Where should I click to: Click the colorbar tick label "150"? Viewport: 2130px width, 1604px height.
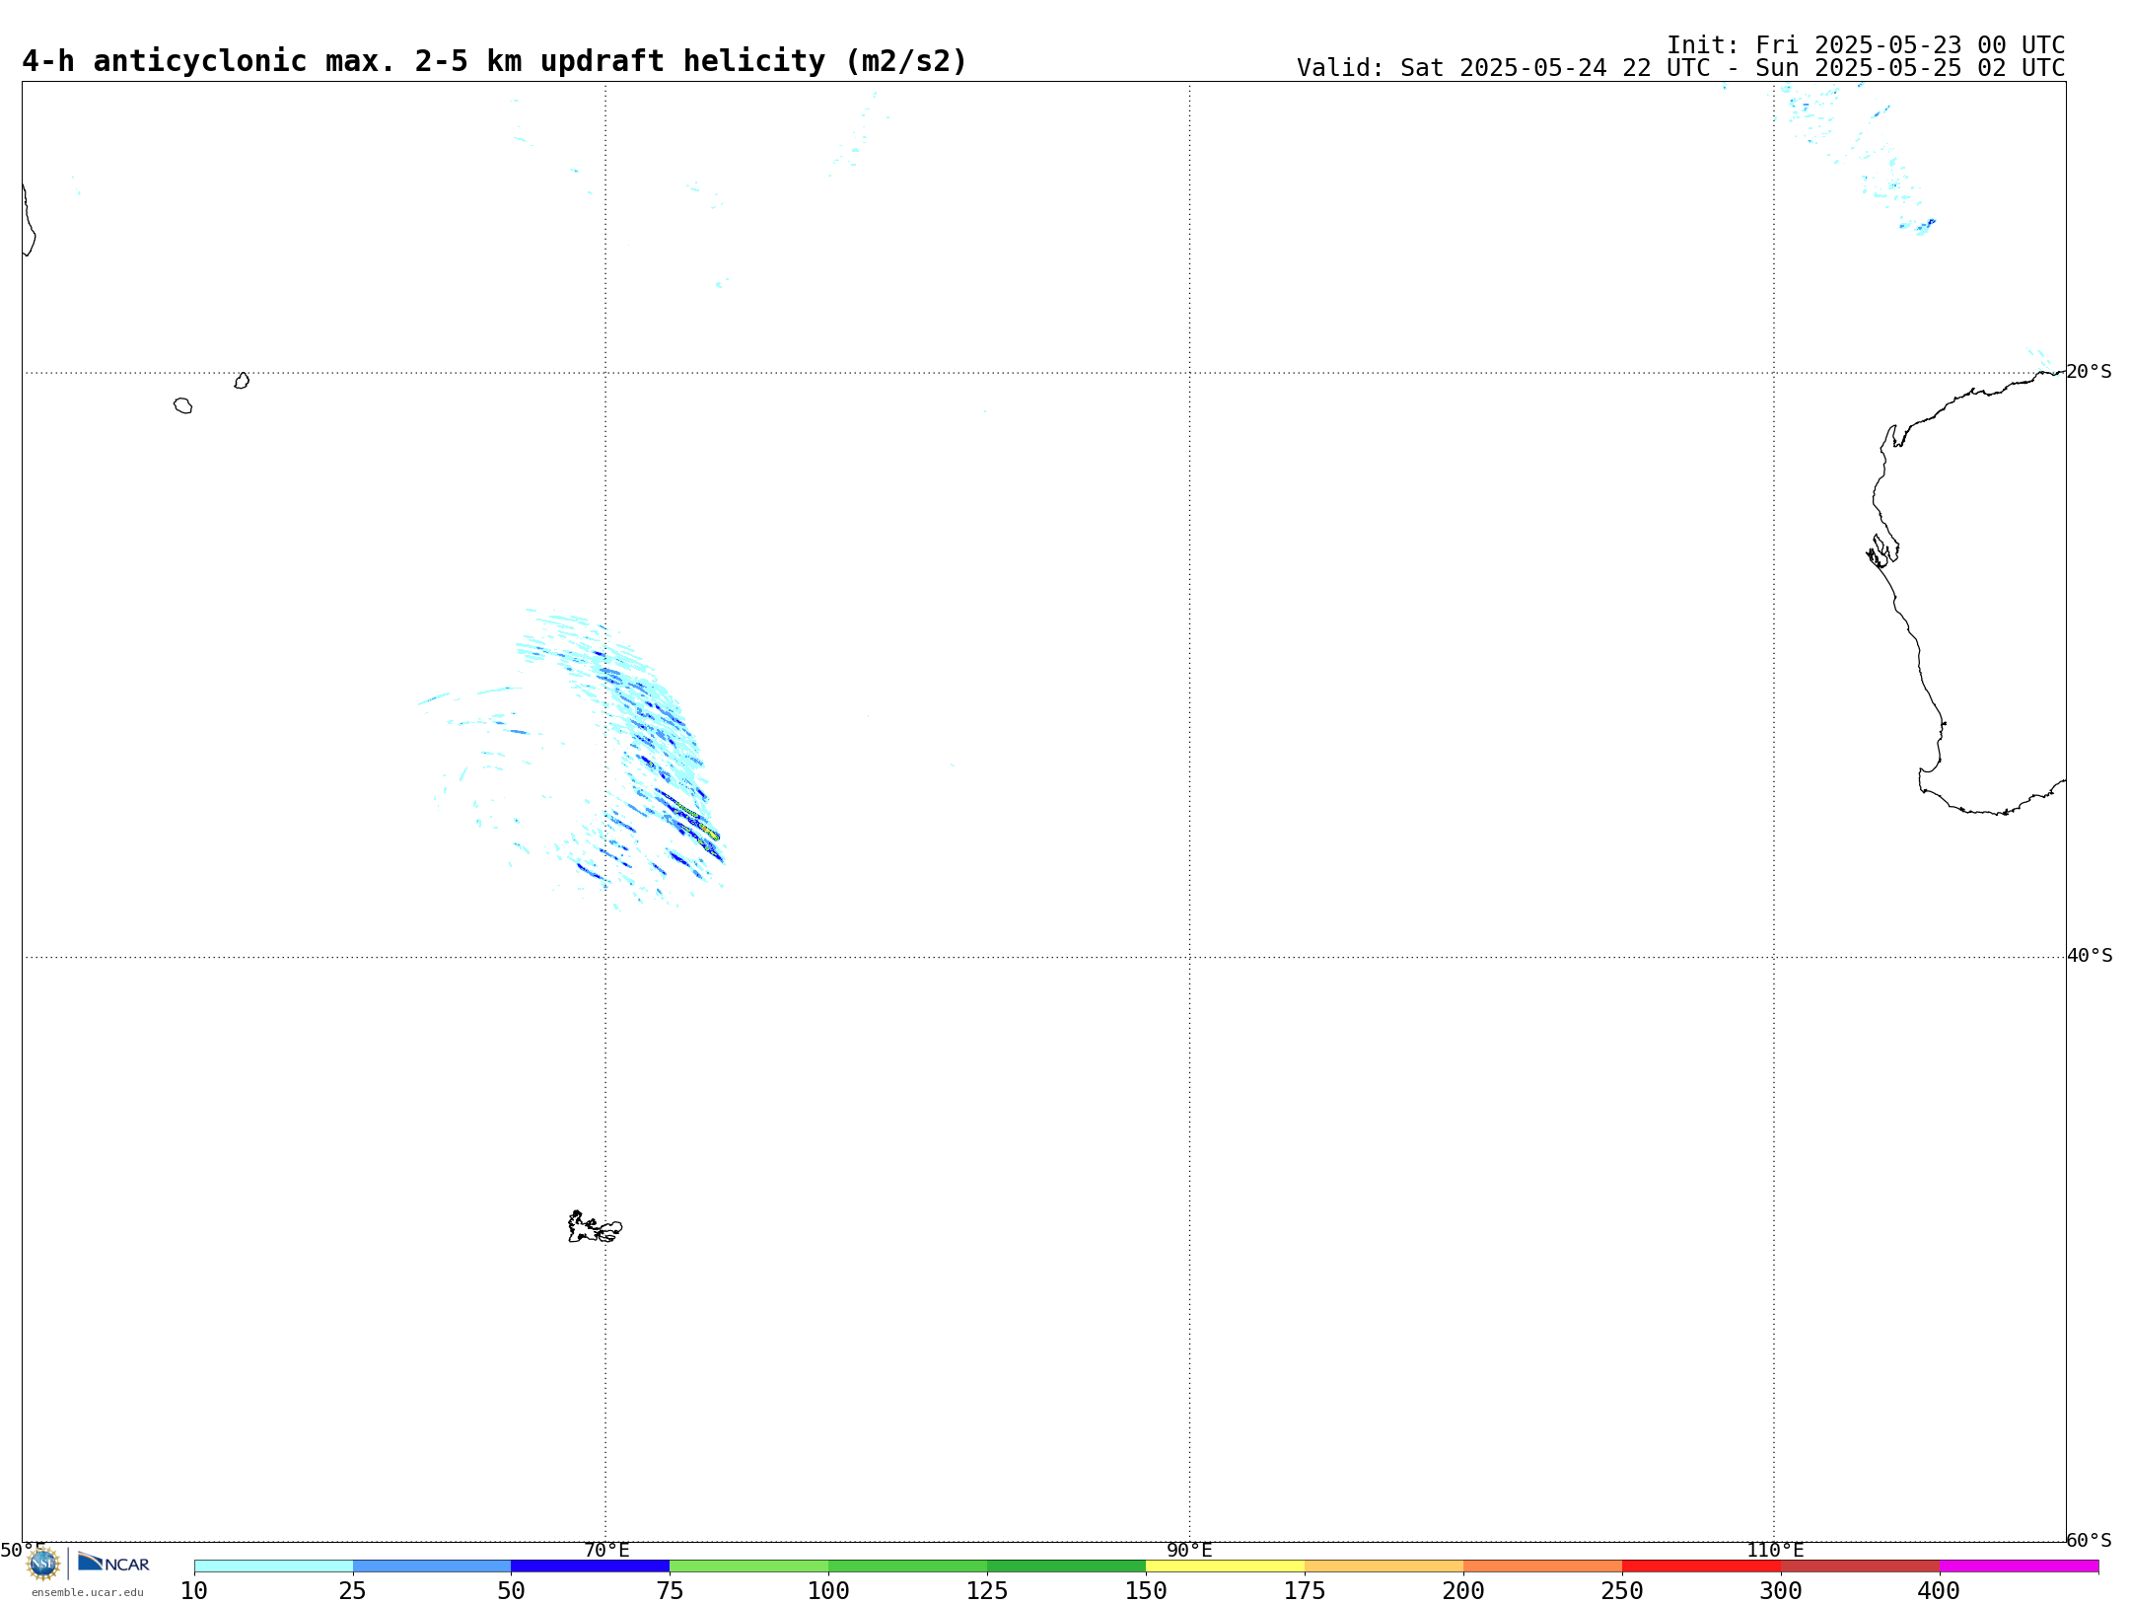tap(1146, 1590)
